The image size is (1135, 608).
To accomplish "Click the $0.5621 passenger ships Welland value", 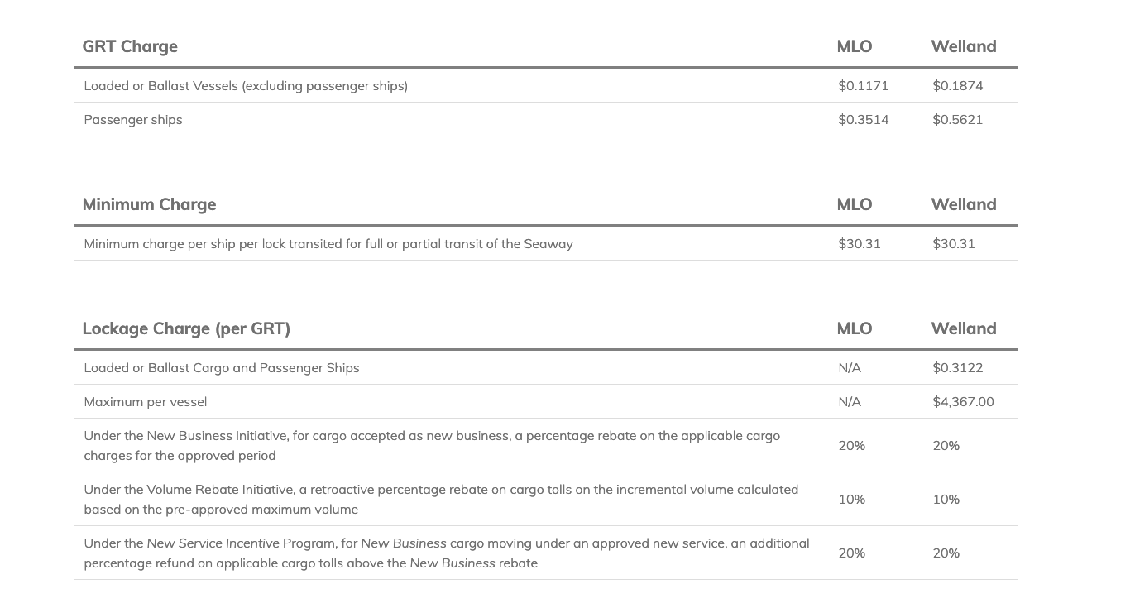I will pyautogui.click(x=958, y=120).
